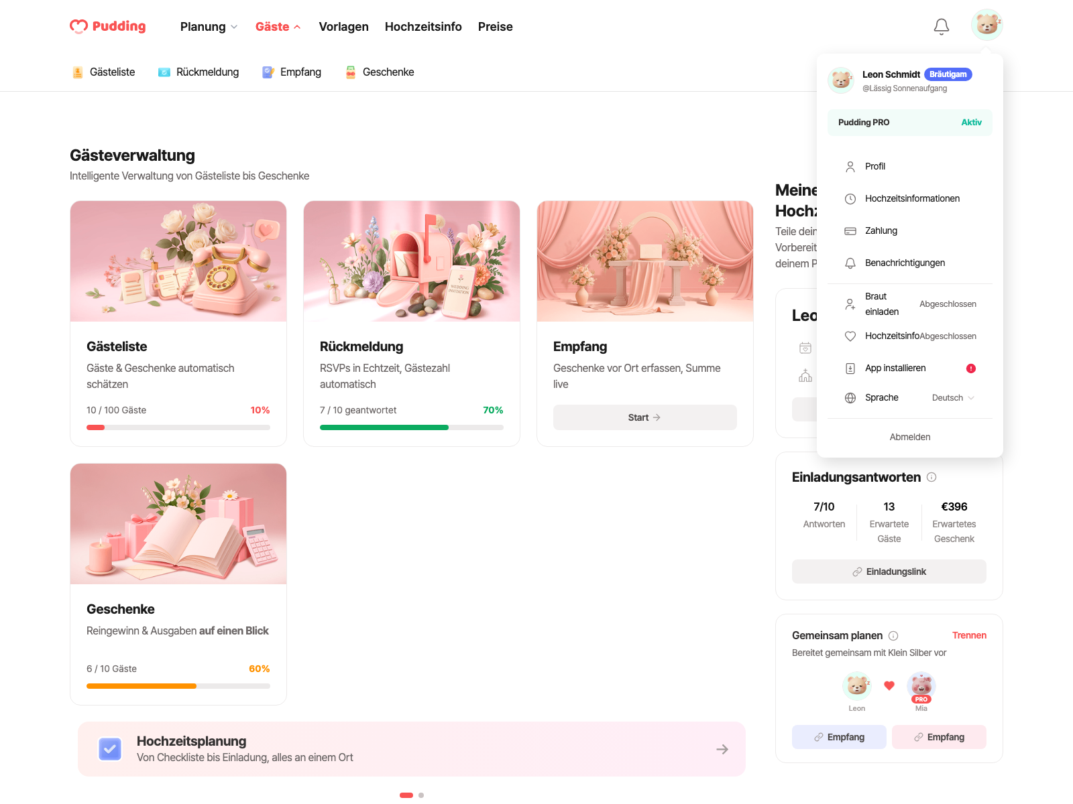
Task: Click the Einladungslink button
Action: [889, 572]
